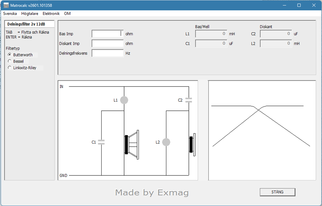Click into the Diskant Imp ohm field
The width and height of the screenshot is (322, 206).
click(108, 43)
